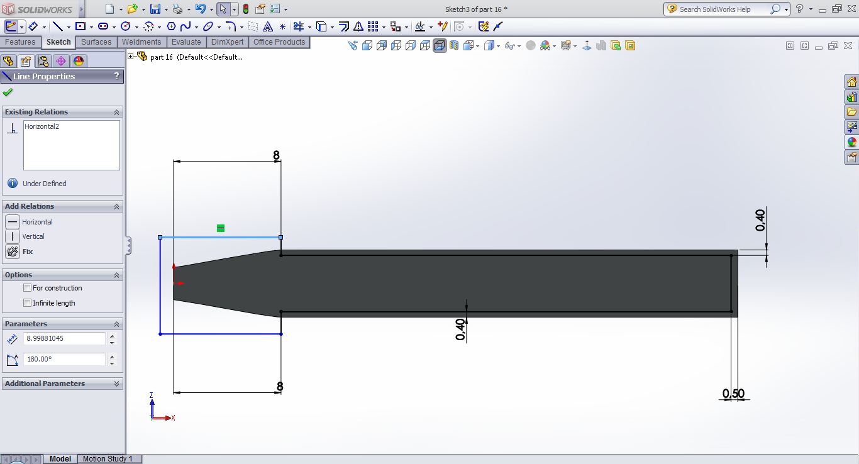Open the rectangle tool dropdown arrow
The width and height of the screenshot is (859, 464).
[92, 27]
